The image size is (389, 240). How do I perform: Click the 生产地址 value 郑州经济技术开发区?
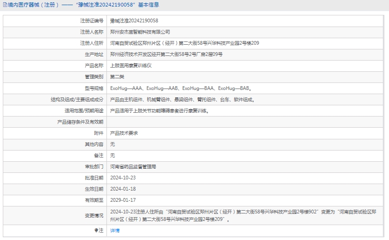coord(166,55)
